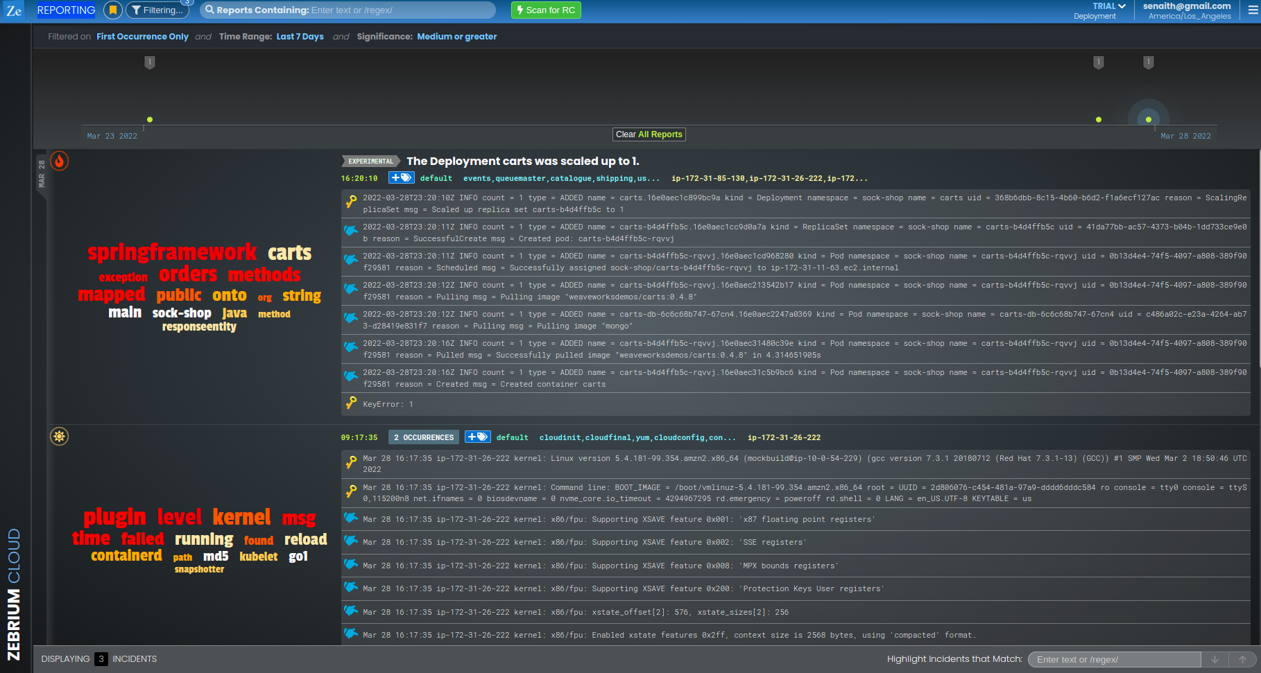Viewport: 1261px width, 673px height.
Task: Click the leftmost count flag above the timeline
Action: [x=150, y=62]
